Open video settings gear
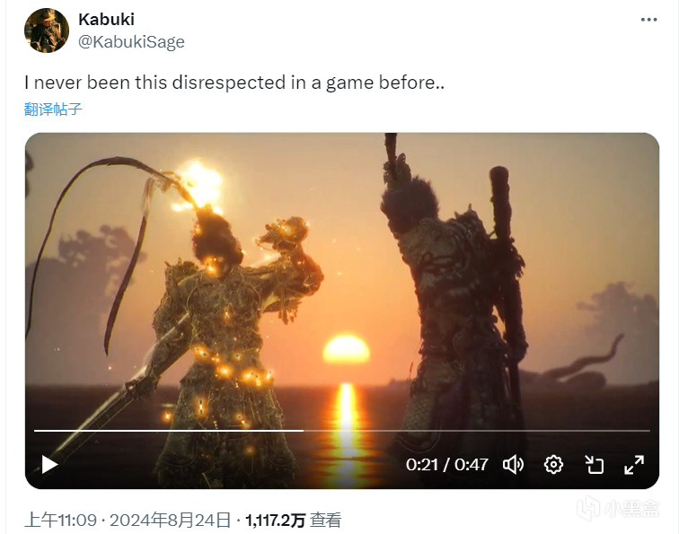 pyautogui.click(x=553, y=465)
